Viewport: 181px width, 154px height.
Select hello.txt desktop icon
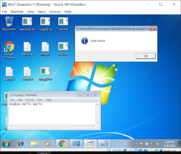[x=63, y=49]
